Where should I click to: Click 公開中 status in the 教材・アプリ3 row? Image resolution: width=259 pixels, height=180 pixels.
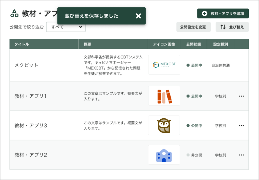(x=194, y=125)
